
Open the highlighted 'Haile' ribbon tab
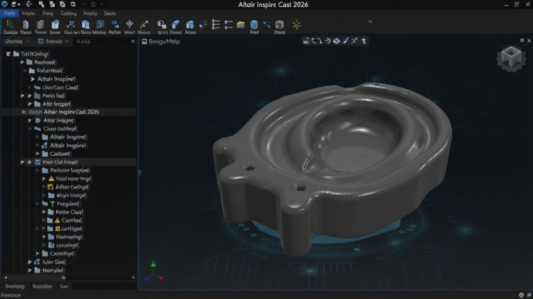point(9,13)
